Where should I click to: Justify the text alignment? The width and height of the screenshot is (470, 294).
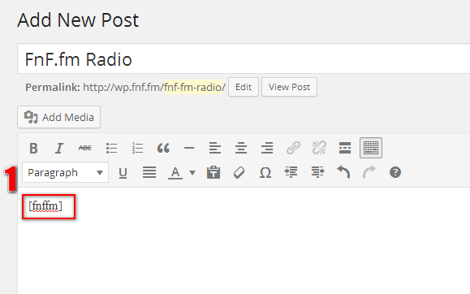point(149,173)
